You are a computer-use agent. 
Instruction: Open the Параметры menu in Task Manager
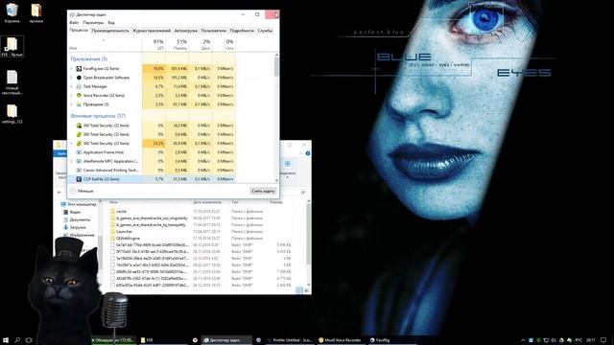pos(93,23)
